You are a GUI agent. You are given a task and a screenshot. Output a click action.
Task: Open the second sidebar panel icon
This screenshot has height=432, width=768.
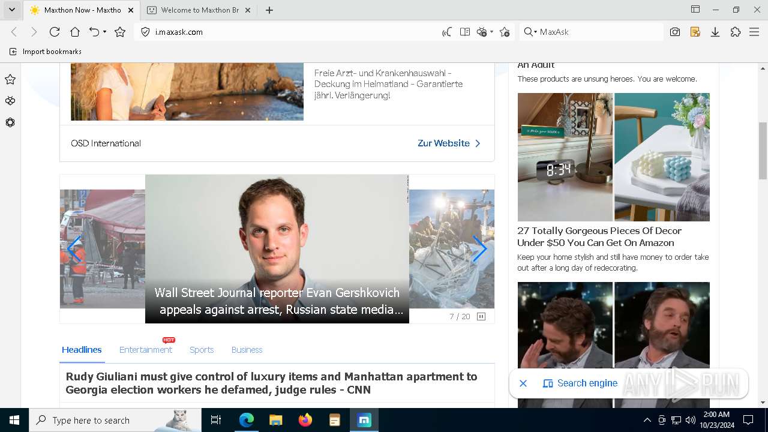point(10,101)
